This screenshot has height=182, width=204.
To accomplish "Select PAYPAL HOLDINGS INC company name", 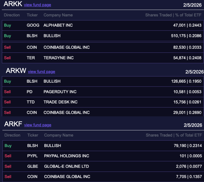I will (66, 156).
